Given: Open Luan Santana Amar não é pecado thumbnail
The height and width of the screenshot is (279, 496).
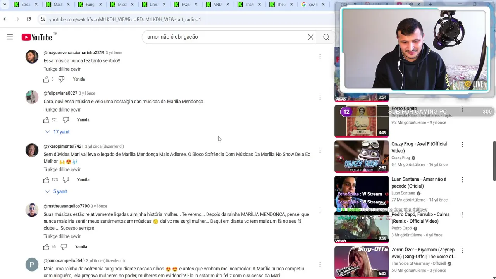Looking at the screenshot, I should point(362,191).
